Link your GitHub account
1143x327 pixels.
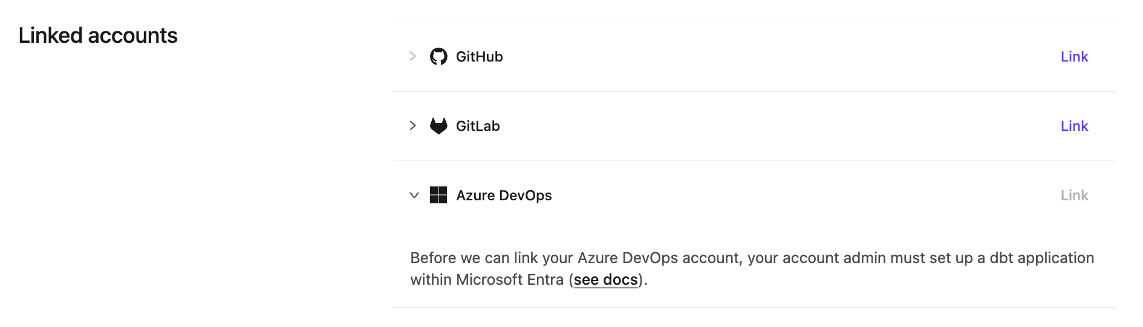(x=1074, y=57)
